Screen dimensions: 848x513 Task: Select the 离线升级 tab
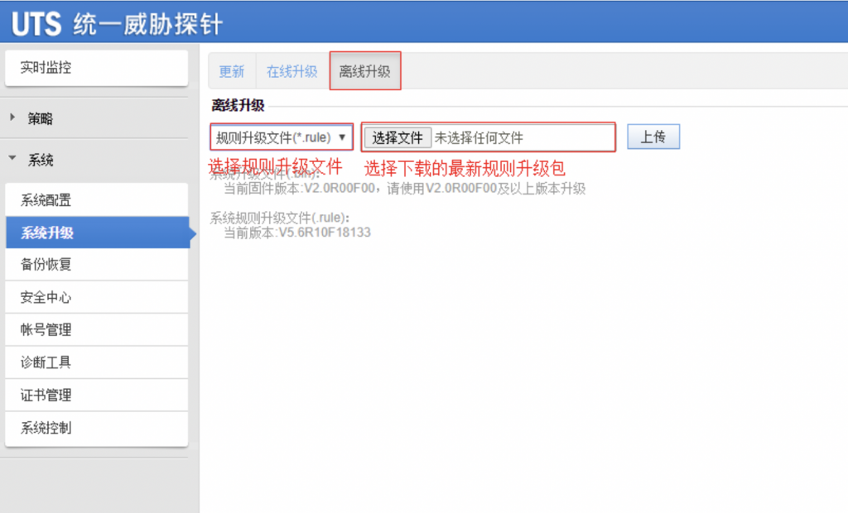pyautogui.click(x=364, y=71)
